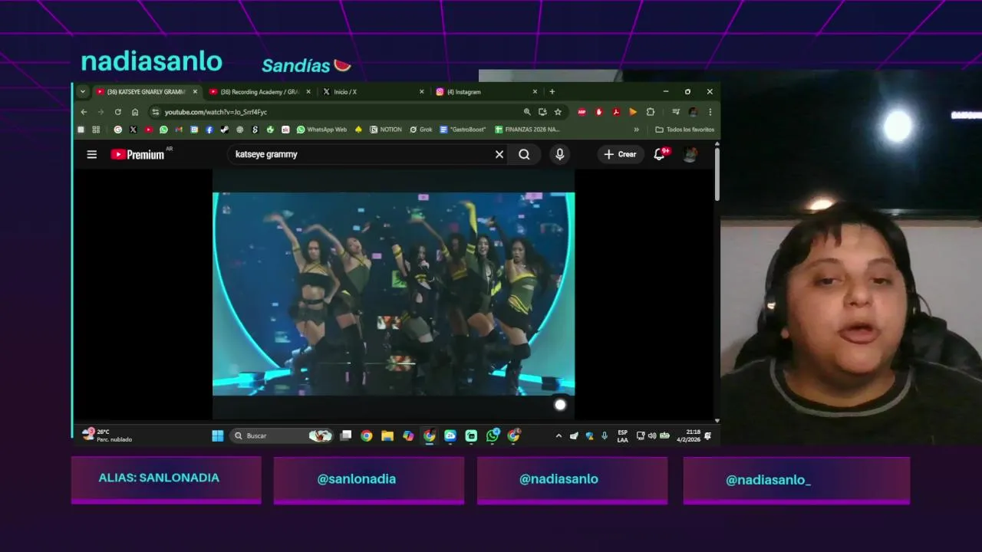
Task: Close the Inicio / X tab
Action: pos(421,91)
